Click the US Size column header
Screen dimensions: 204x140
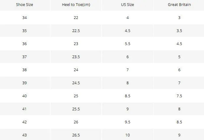click(x=127, y=4)
